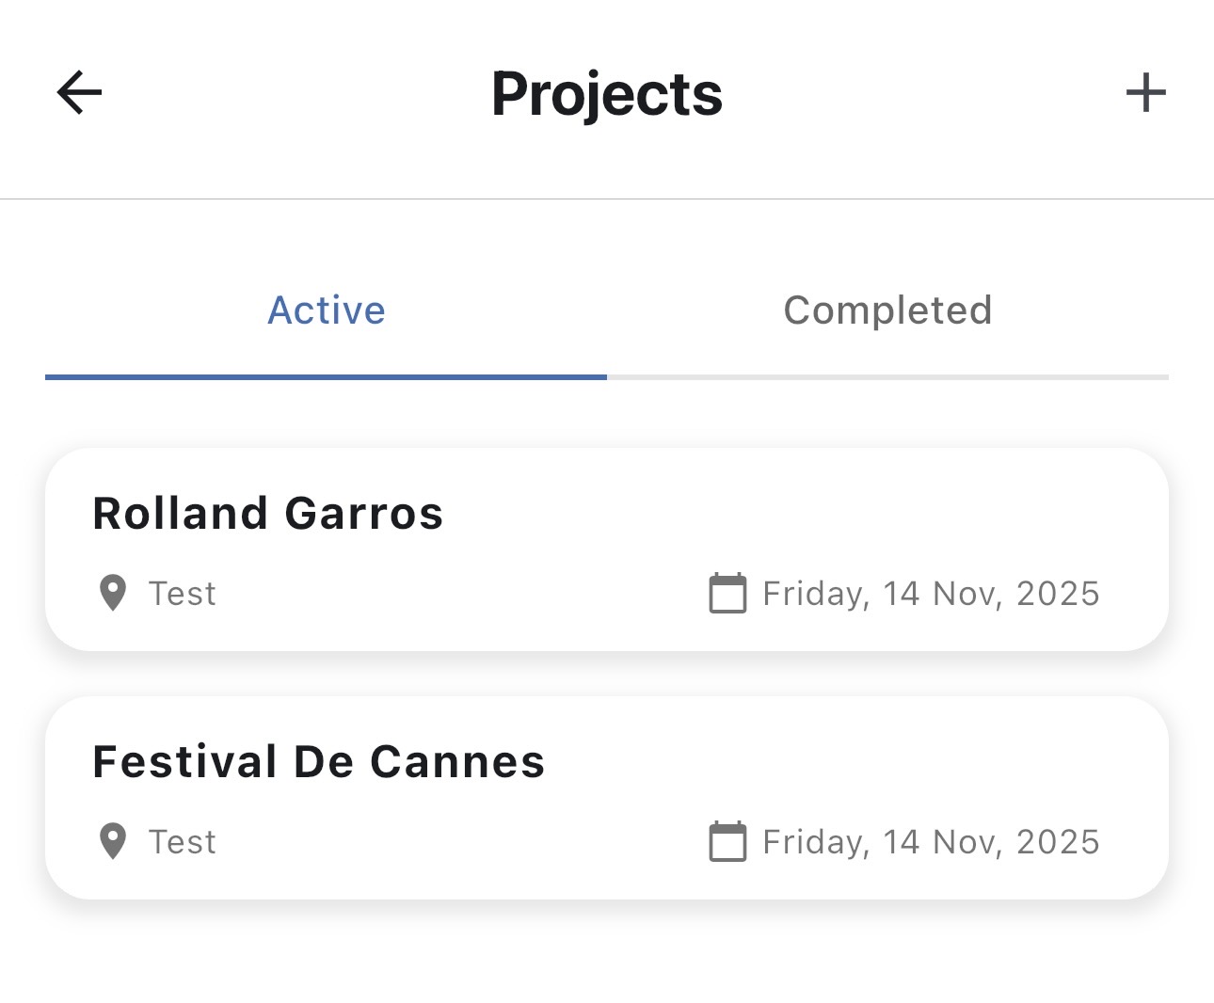Click the date Friday, 14 Nov, 2025 on Rolland Garros
The height and width of the screenshot is (1003, 1214).
click(930, 593)
